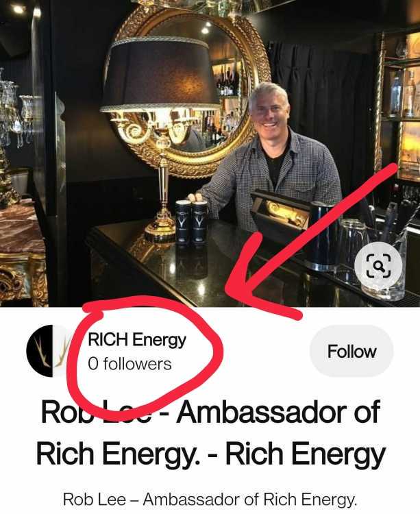Screen dimensions: 420x514
Task: Open the visual search lens icon
Action: [378, 265]
